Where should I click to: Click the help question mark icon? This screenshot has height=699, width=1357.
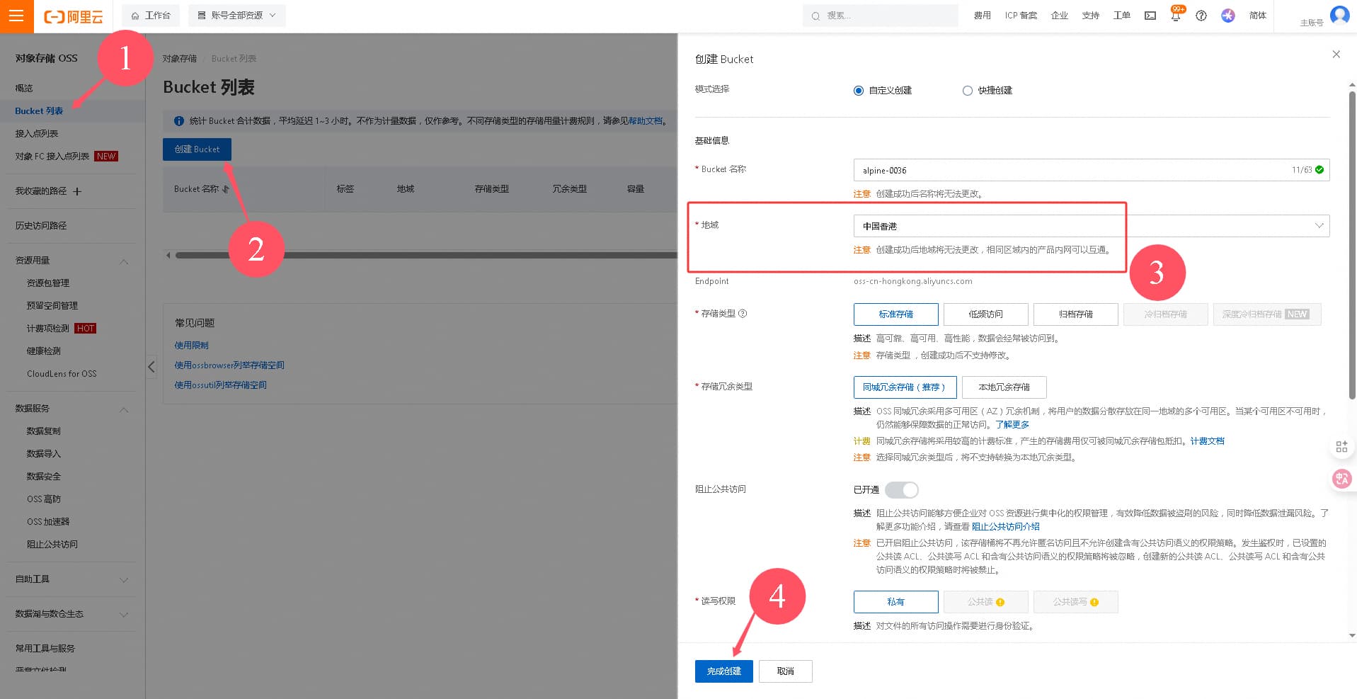1201,16
